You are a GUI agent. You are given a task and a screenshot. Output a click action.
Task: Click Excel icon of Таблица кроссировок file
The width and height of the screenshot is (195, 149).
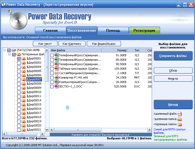[57, 68]
